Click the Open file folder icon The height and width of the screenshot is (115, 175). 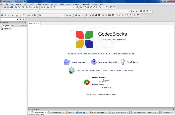click(x=5, y=7)
